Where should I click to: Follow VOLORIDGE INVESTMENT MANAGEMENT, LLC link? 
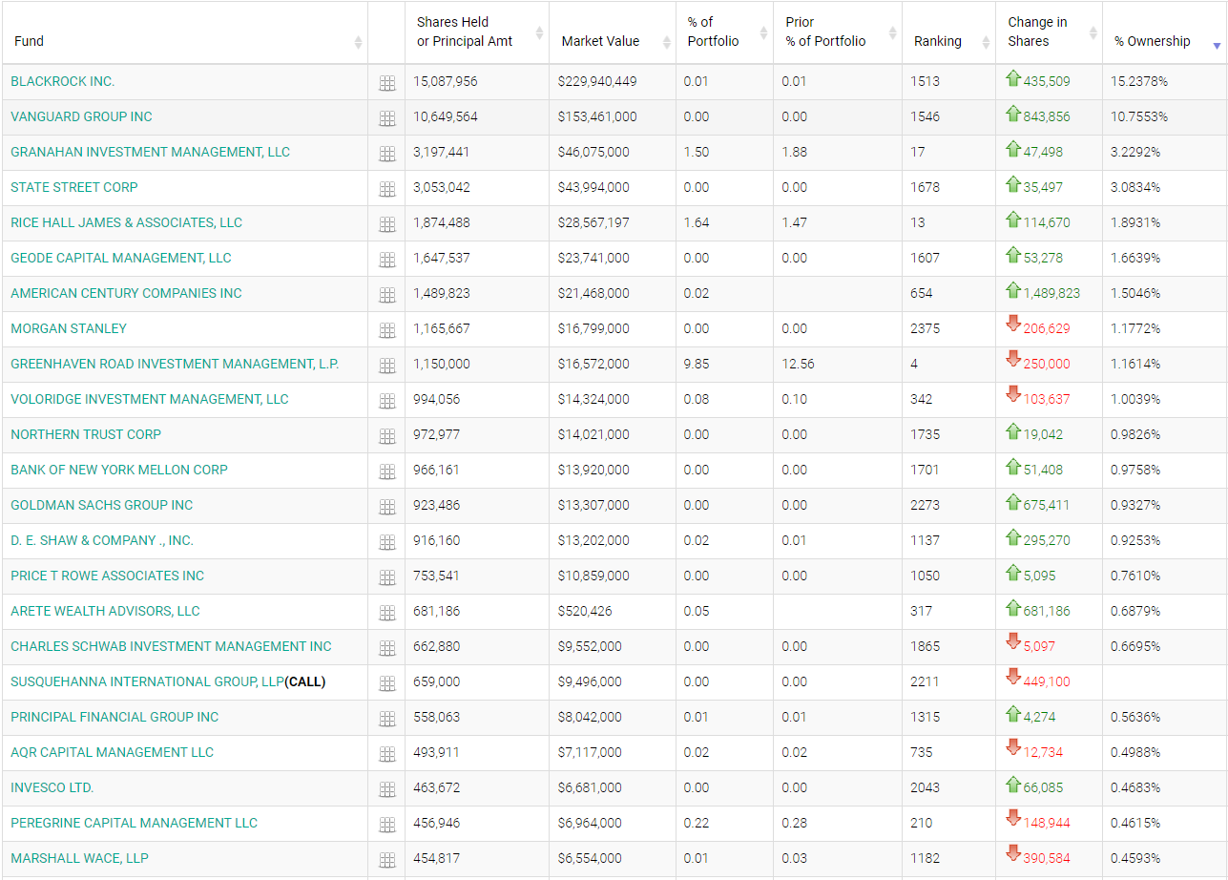[150, 400]
